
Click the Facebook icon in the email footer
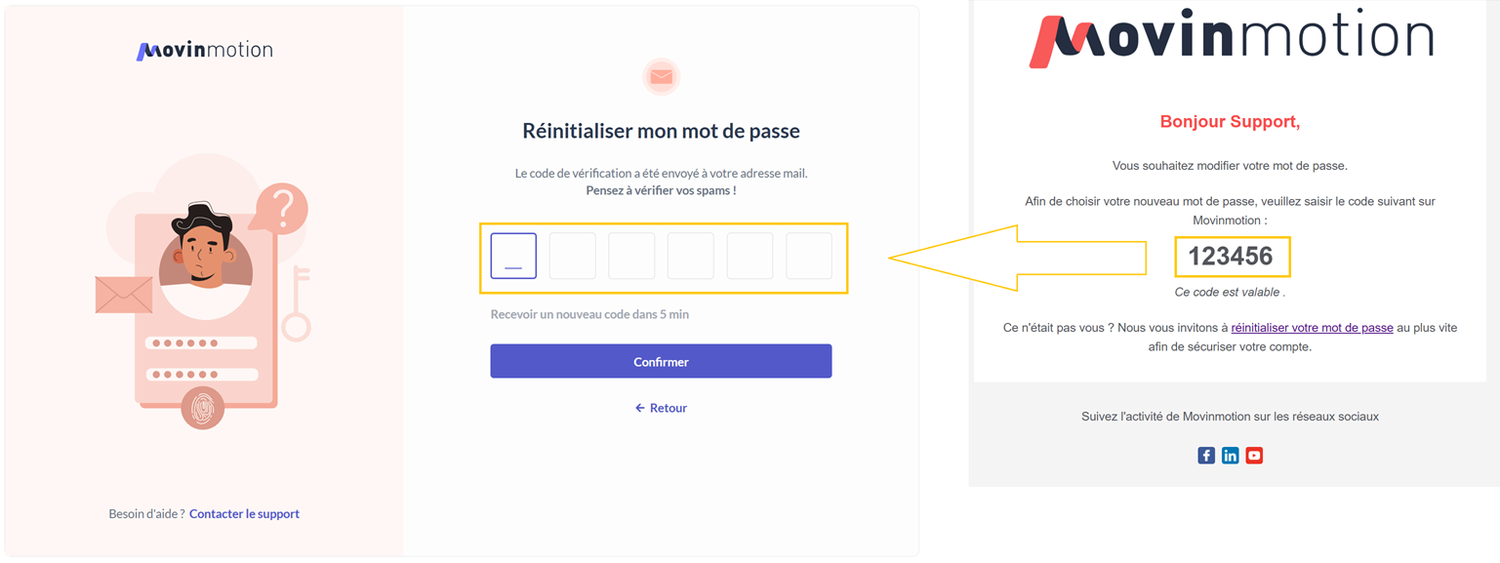(1206, 456)
